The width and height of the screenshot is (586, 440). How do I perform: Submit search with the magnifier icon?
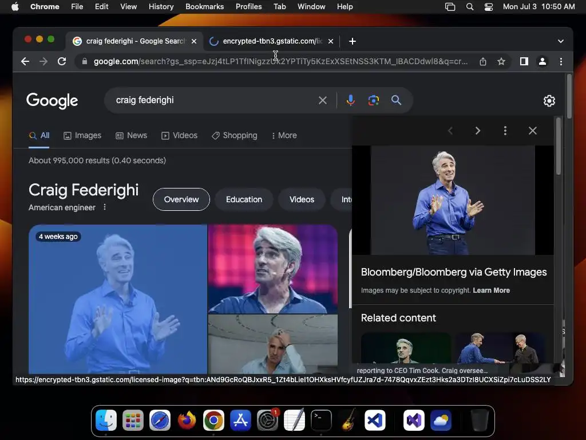(x=396, y=100)
